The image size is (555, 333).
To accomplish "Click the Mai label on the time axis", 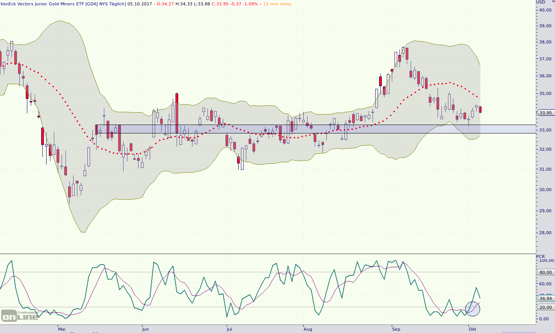I will coord(62,329).
